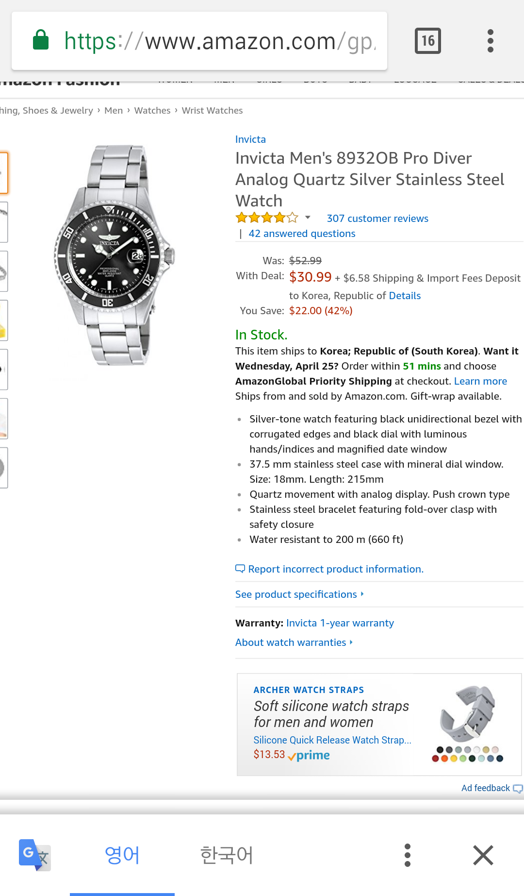Open Chrome's three-dot overflow menu
Image resolution: width=524 pixels, height=896 pixels.
point(490,41)
